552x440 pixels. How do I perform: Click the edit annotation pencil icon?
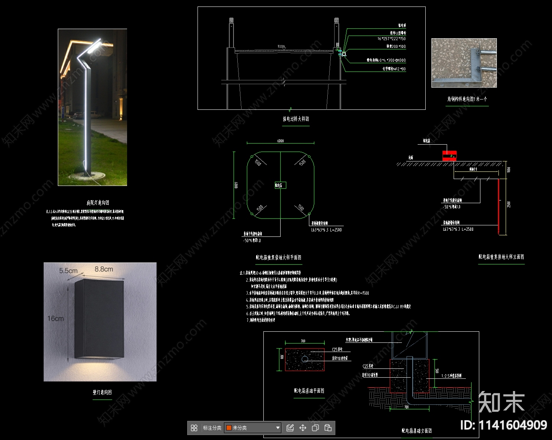pyautogui.click(x=290, y=428)
